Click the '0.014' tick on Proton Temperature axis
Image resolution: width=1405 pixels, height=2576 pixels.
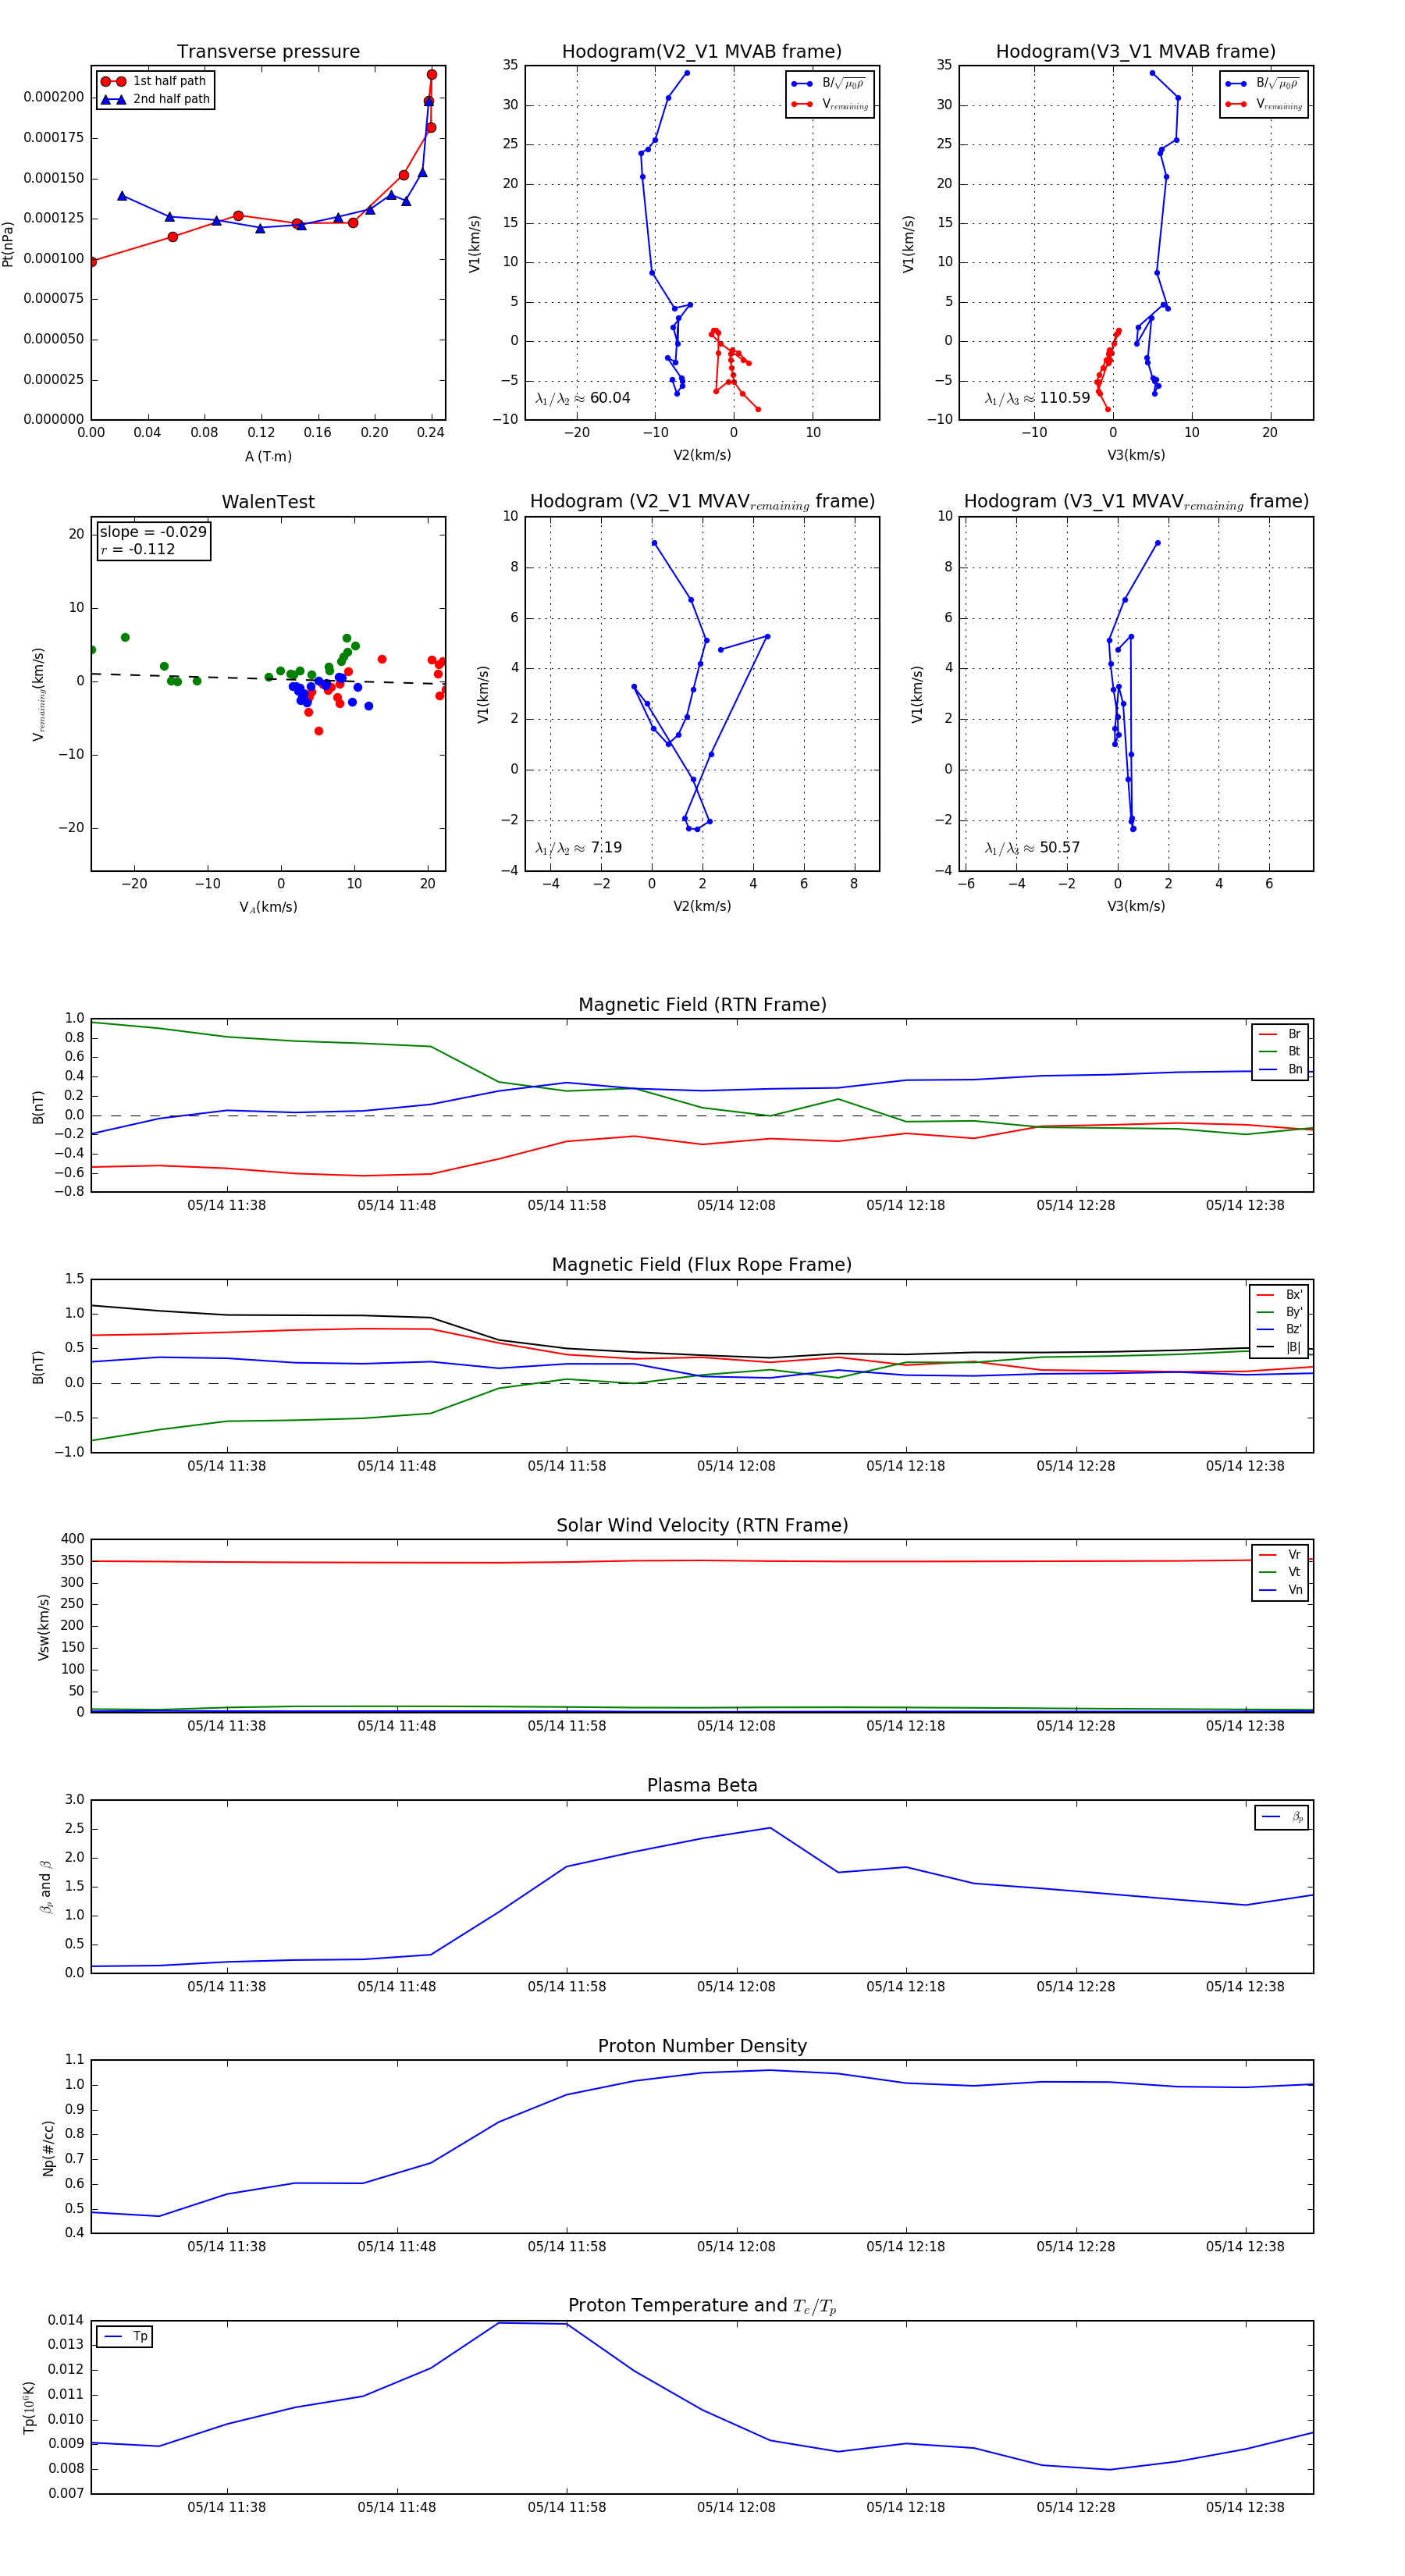(x=66, y=2320)
